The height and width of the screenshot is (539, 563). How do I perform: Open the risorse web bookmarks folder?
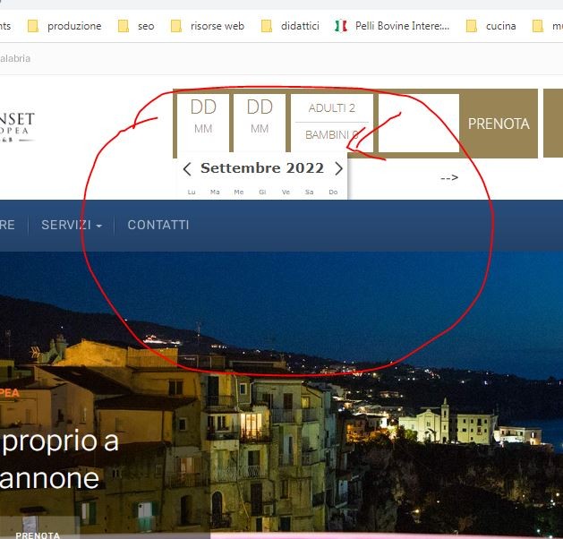(x=208, y=26)
